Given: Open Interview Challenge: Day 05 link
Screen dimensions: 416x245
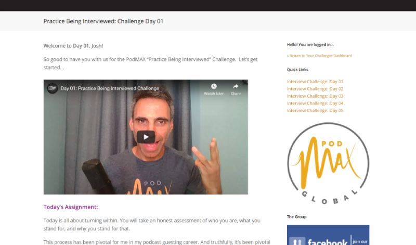Looking at the screenshot, I should [315, 110].
